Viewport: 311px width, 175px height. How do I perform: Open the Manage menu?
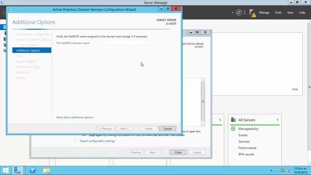click(264, 13)
